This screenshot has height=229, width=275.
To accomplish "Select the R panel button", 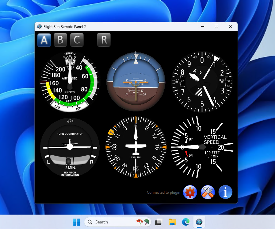I will click(x=104, y=40).
